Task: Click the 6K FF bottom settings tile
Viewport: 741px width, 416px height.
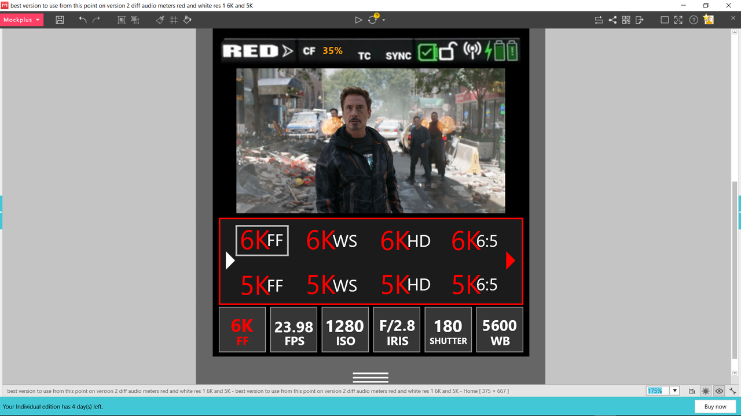Action: [x=242, y=329]
